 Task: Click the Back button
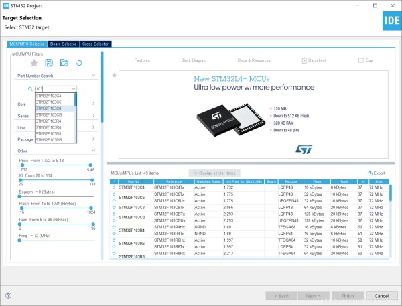click(281, 296)
